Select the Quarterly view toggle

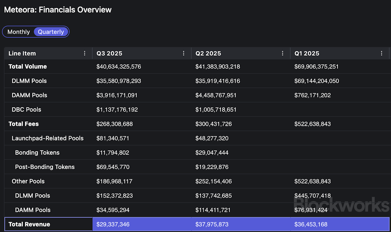tap(51, 32)
